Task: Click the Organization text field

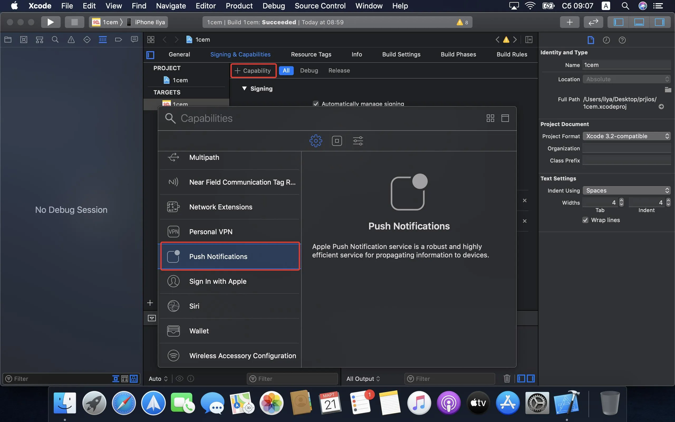Action: [626, 148]
